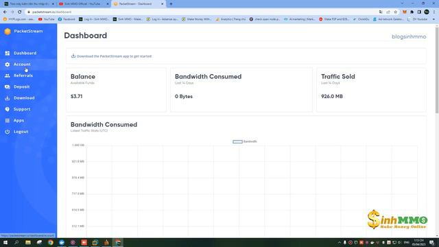
Task: Open the translate icon in address bar
Action: point(381,12)
